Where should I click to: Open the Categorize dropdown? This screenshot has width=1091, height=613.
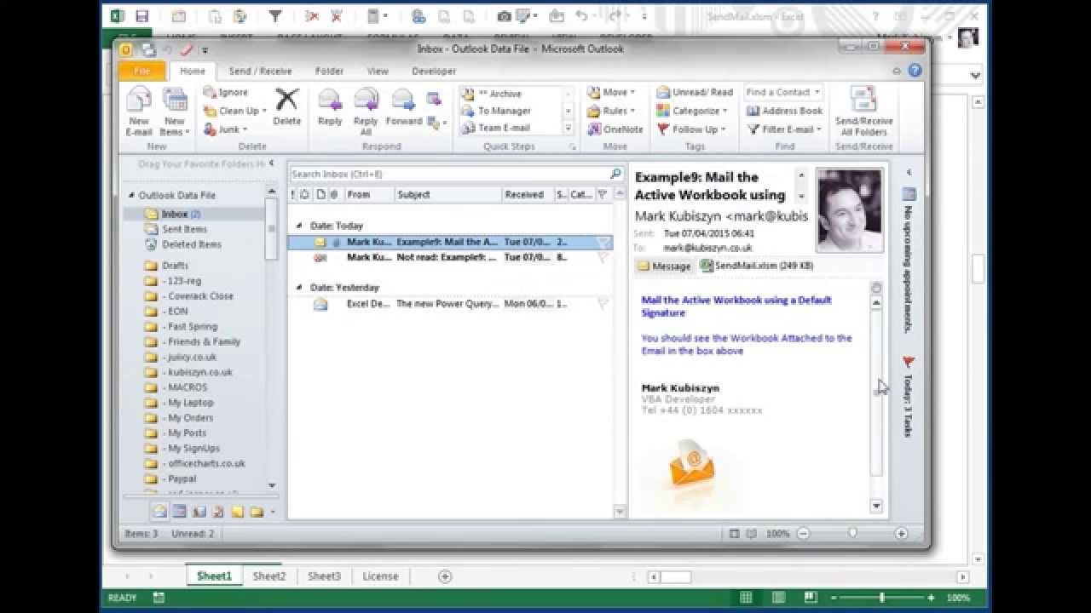pyautogui.click(x=691, y=111)
